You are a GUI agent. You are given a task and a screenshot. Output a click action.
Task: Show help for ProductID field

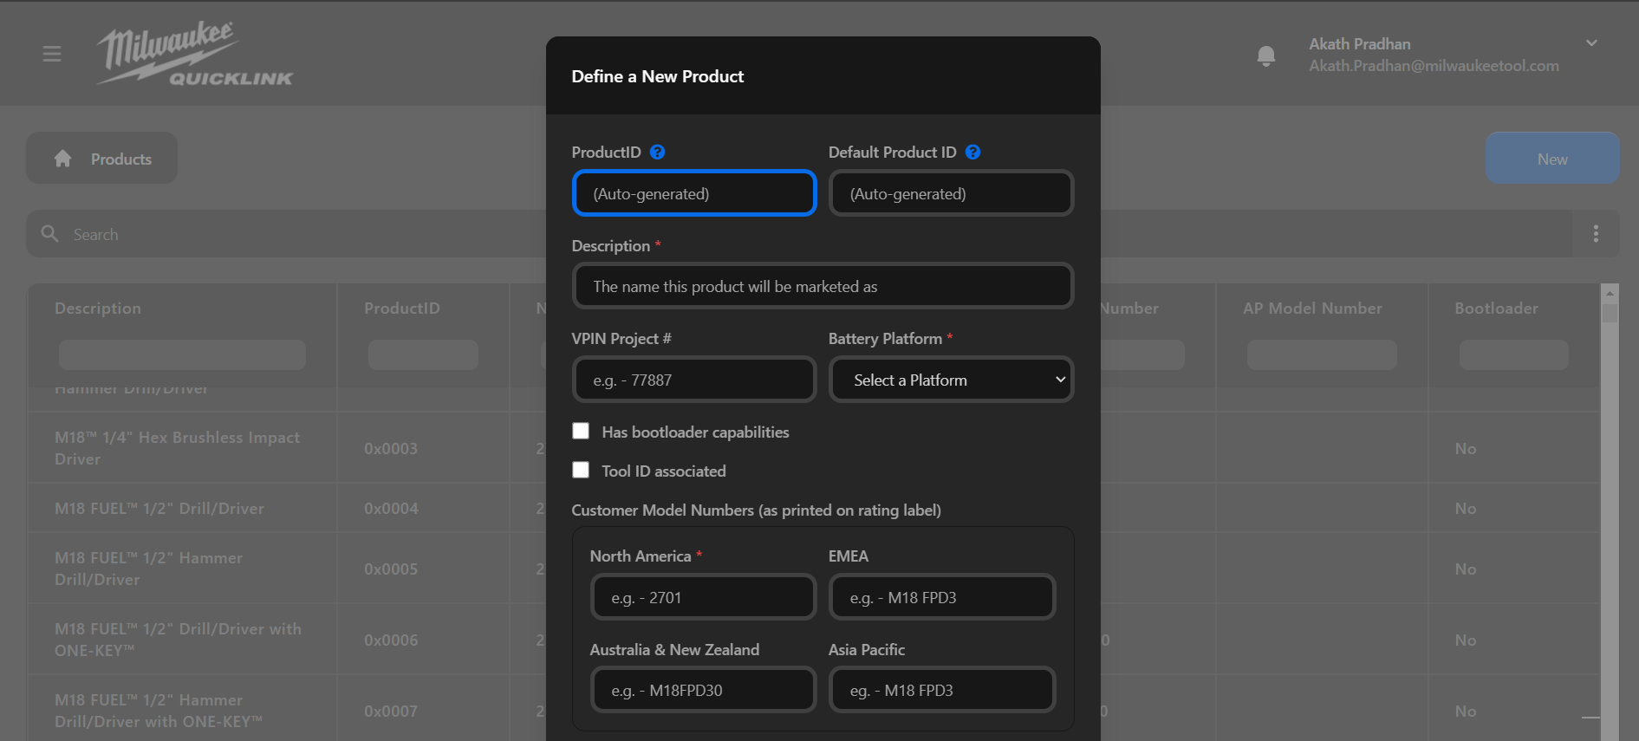pos(658,153)
